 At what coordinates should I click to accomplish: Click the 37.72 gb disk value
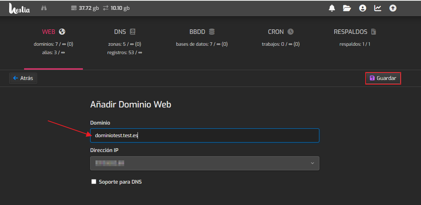click(x=89, y=8)
